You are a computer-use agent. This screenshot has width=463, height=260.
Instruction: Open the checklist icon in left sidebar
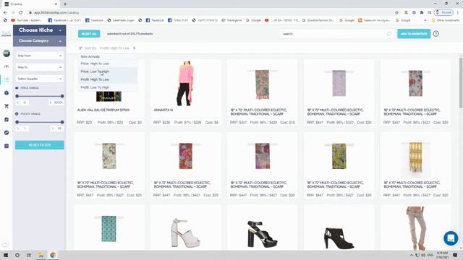pos(7,119)
